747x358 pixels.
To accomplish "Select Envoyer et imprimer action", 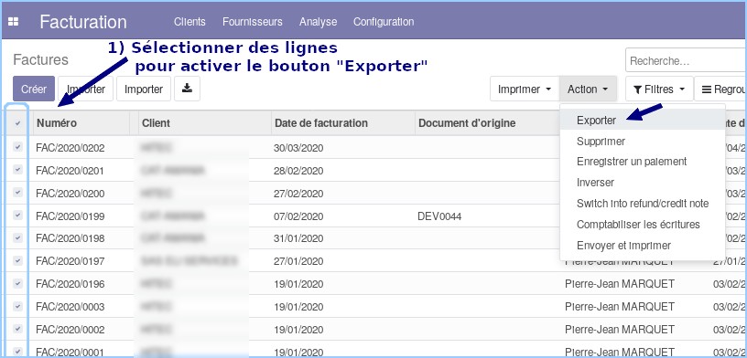I will pos(643,246).
